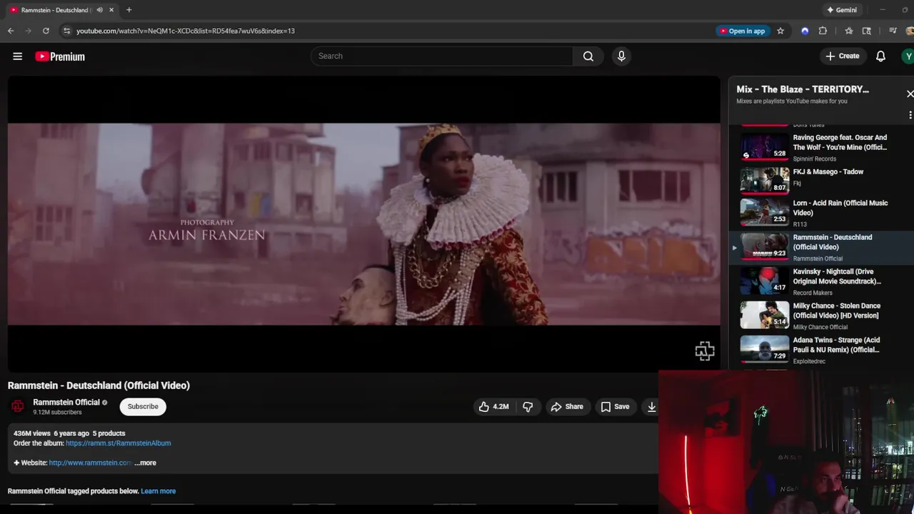Play Raving George - You're Mine from the Mix
The image size is (914, 514).
[x=821, y=146]
